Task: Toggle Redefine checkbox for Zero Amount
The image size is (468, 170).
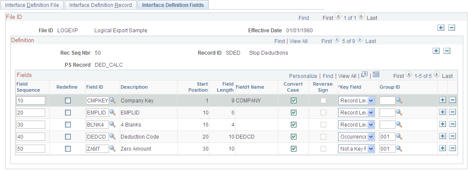Action: click(68, 148)
